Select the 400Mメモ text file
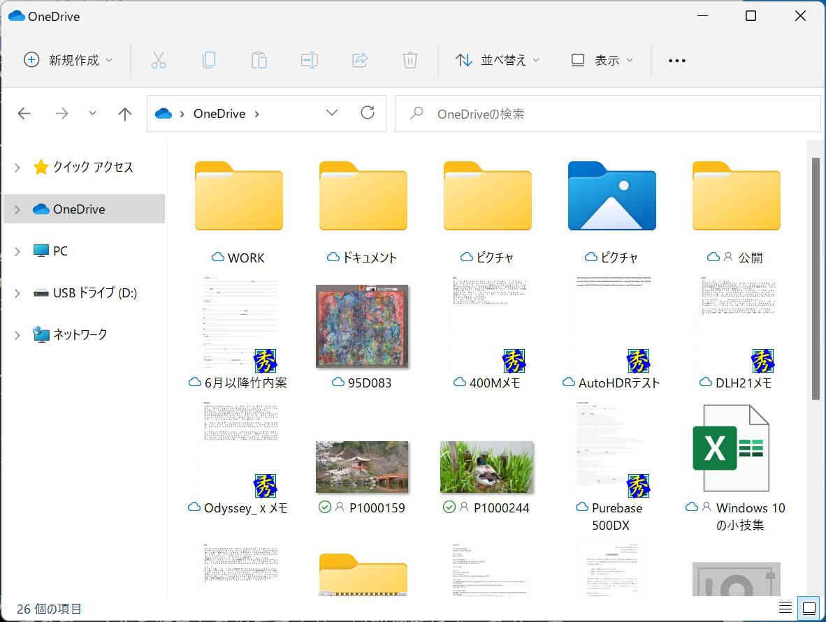Image resolution: width=826 pixels, height=622 pixels. (x=487, y=332)
